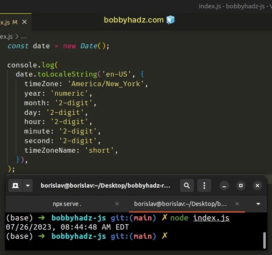Click the 'America/New_York' string in code

[x=105, y=84]
